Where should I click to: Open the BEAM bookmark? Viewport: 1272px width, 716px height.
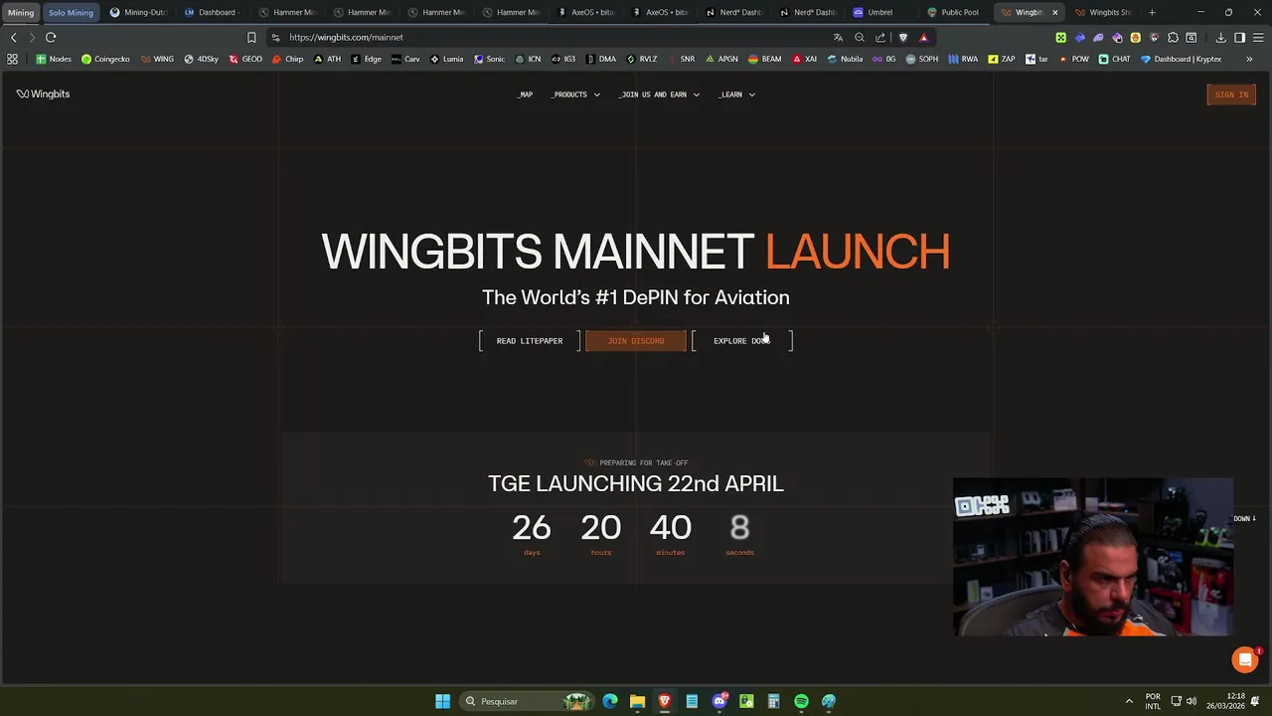click(764, 59)
